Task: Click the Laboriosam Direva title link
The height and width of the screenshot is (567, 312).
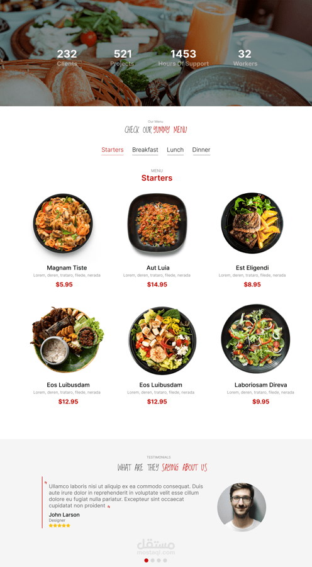Action: [260, 385]
